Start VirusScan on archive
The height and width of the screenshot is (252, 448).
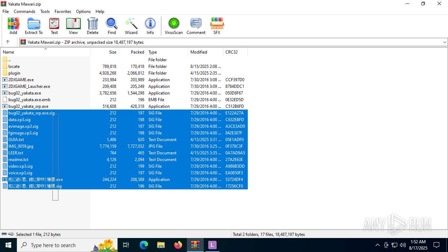pyautogui.click(x=174, y=26)
